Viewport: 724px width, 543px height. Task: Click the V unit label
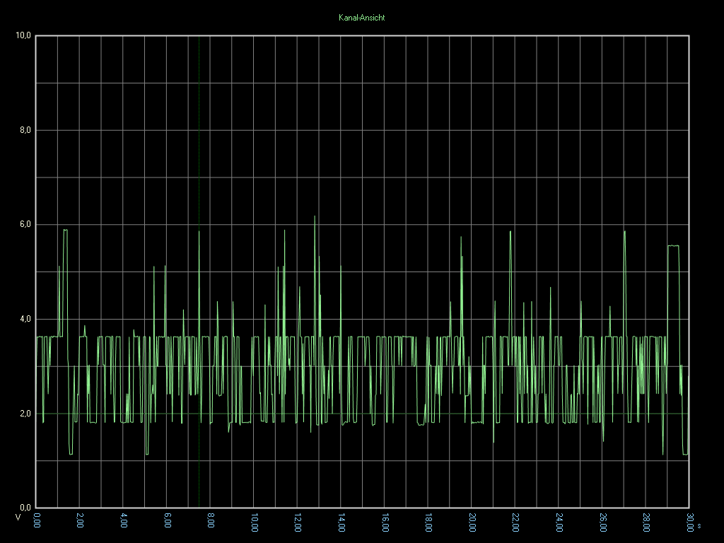click(18, 518)
